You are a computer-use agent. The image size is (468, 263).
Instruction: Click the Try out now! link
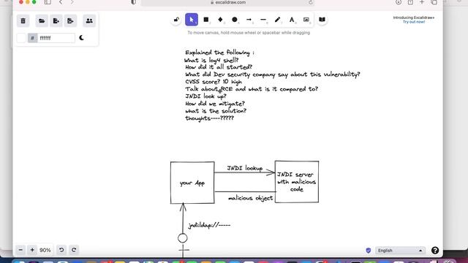(414, 22)
